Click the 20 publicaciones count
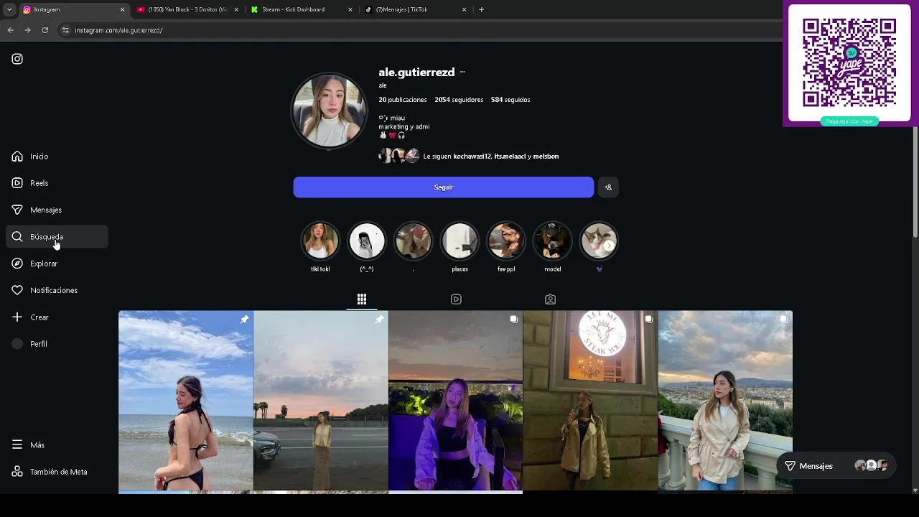Image resolution: width=919 pixels, height=517 pixels. [403, 100]
